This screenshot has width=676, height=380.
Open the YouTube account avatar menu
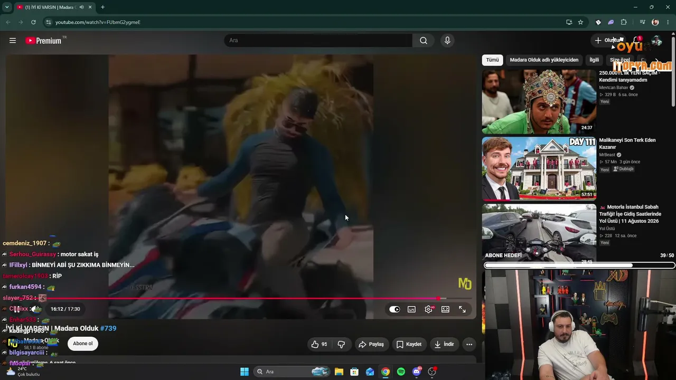point(656,41)
